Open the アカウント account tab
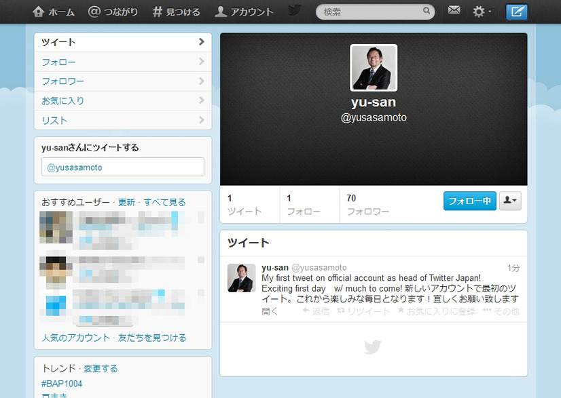 point(244,12)
